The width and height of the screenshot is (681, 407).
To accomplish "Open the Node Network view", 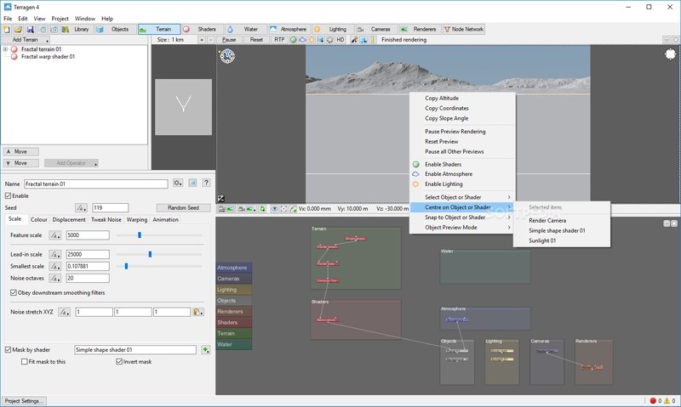I will tap(464, 29).
